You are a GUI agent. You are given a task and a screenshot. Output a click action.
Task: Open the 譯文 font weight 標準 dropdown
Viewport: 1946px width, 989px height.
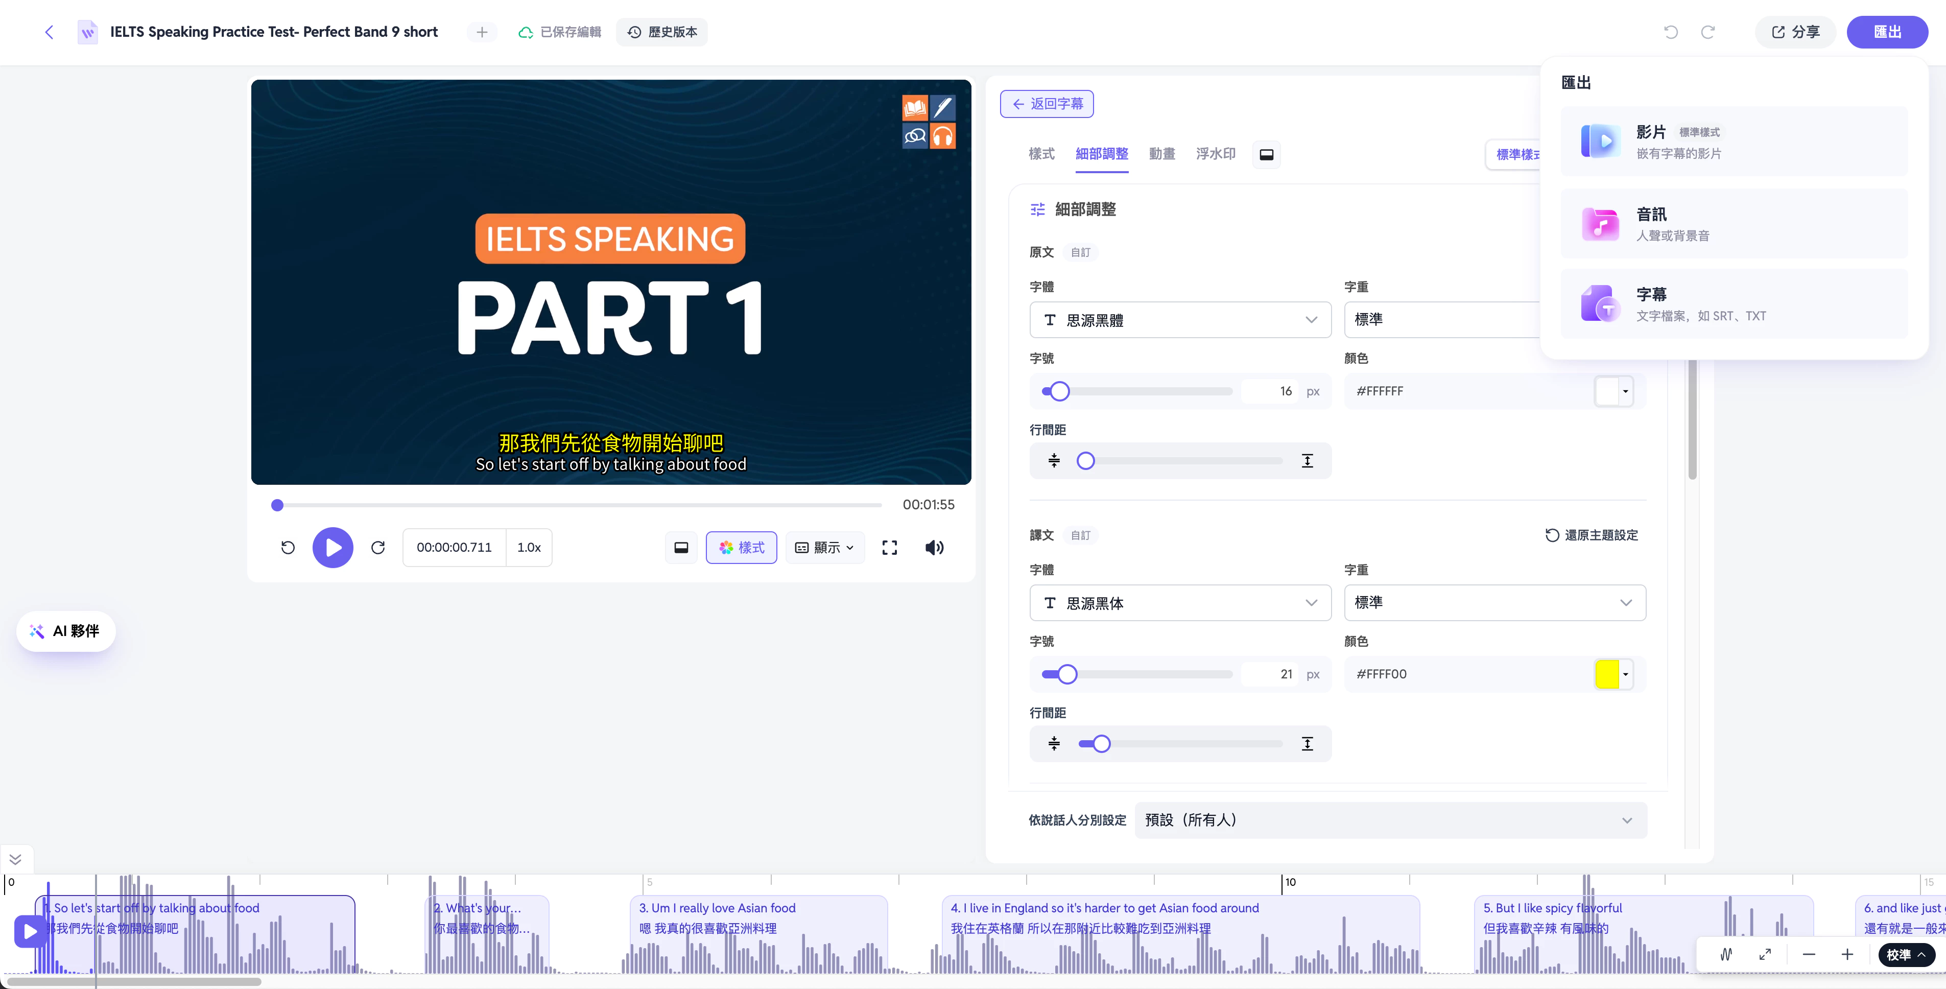pos(1494,602)
